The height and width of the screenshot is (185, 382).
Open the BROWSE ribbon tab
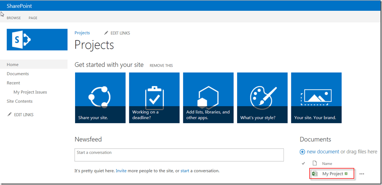coord(14,18)
